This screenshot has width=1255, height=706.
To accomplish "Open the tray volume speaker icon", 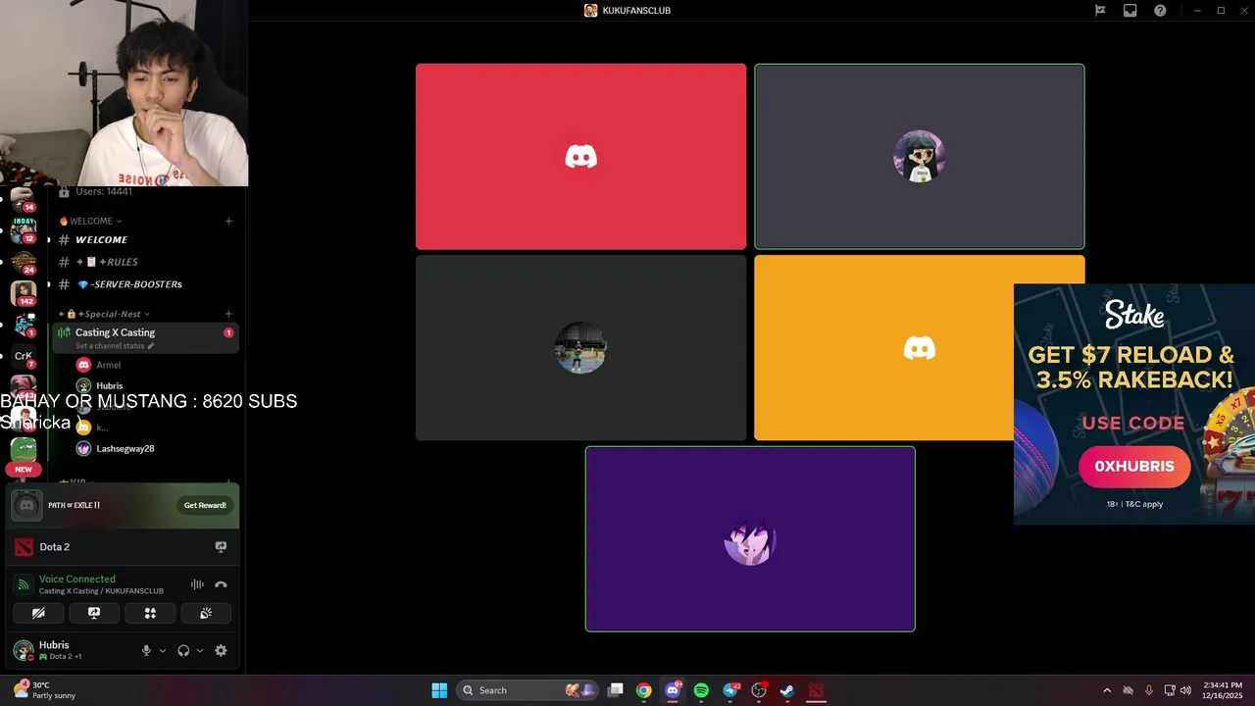I will point(1185,690).
